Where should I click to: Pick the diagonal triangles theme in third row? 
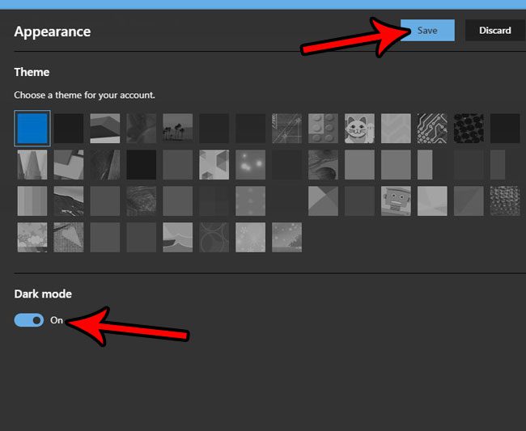pyautogui.click(x=323, y=201)
